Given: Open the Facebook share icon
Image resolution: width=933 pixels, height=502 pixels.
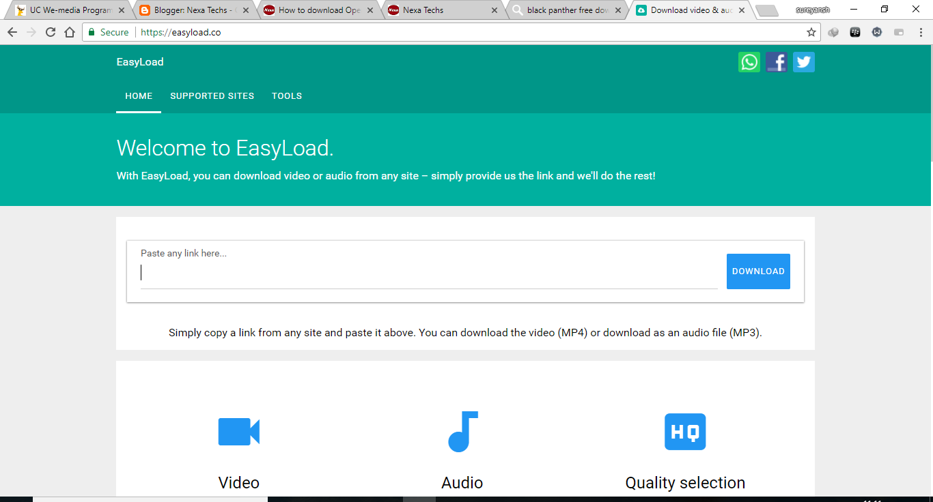Looking at the screenshot, I should pyautogui.click(x=777, y=62).
